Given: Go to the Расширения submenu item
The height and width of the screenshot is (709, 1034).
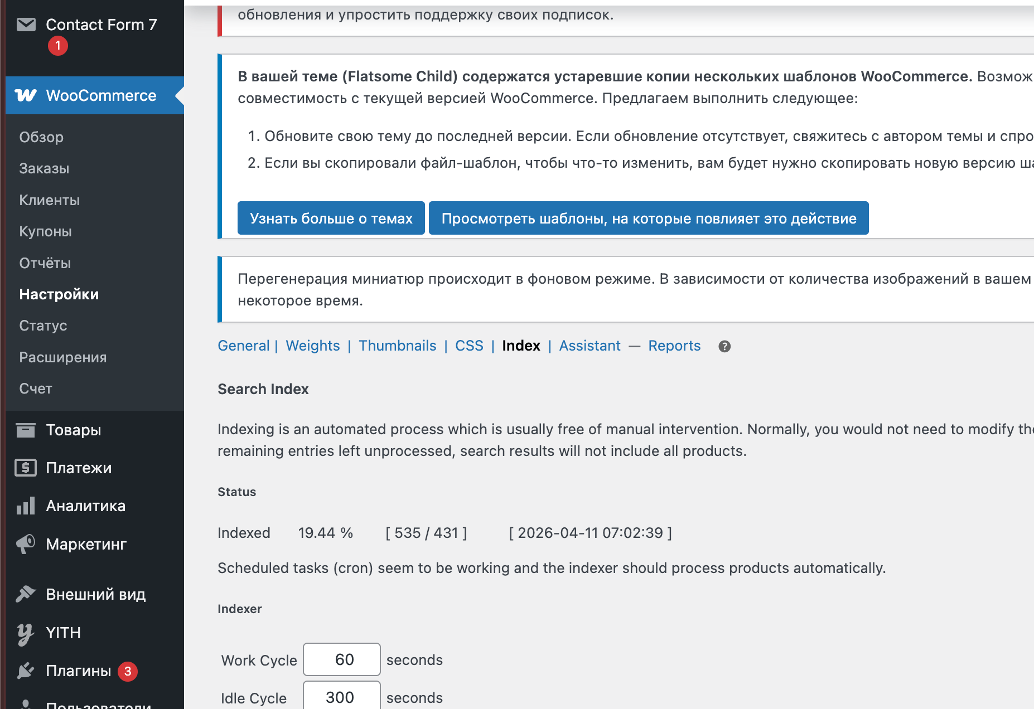Looking at the screenshot, I should [62, 357].
